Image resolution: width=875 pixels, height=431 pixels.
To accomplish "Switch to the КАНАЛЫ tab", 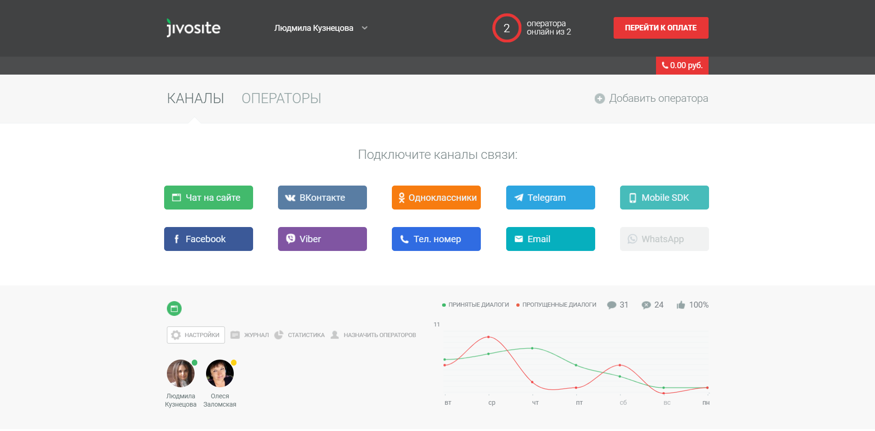I will pyautogui.click(x=195, y=99).
